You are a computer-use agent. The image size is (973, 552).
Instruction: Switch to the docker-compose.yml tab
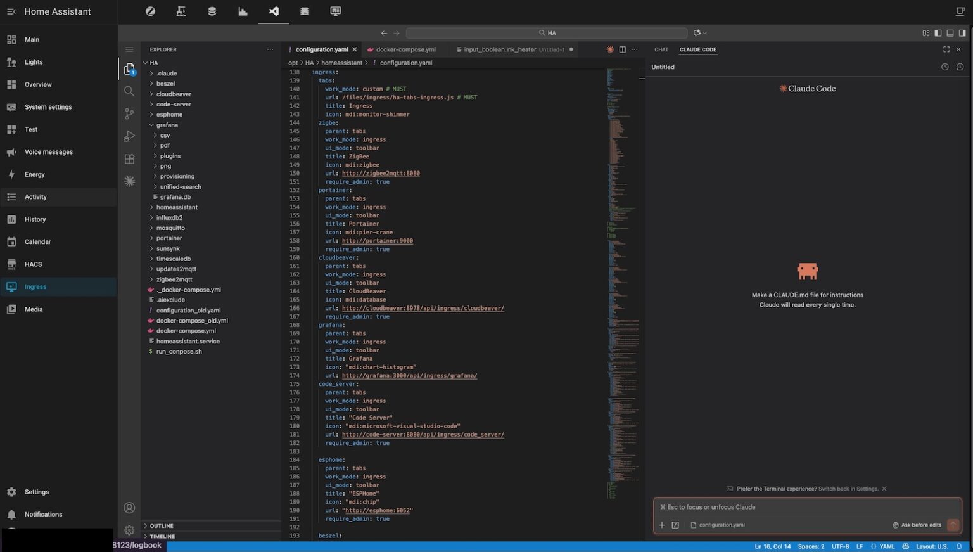click(x=406, y=49)
